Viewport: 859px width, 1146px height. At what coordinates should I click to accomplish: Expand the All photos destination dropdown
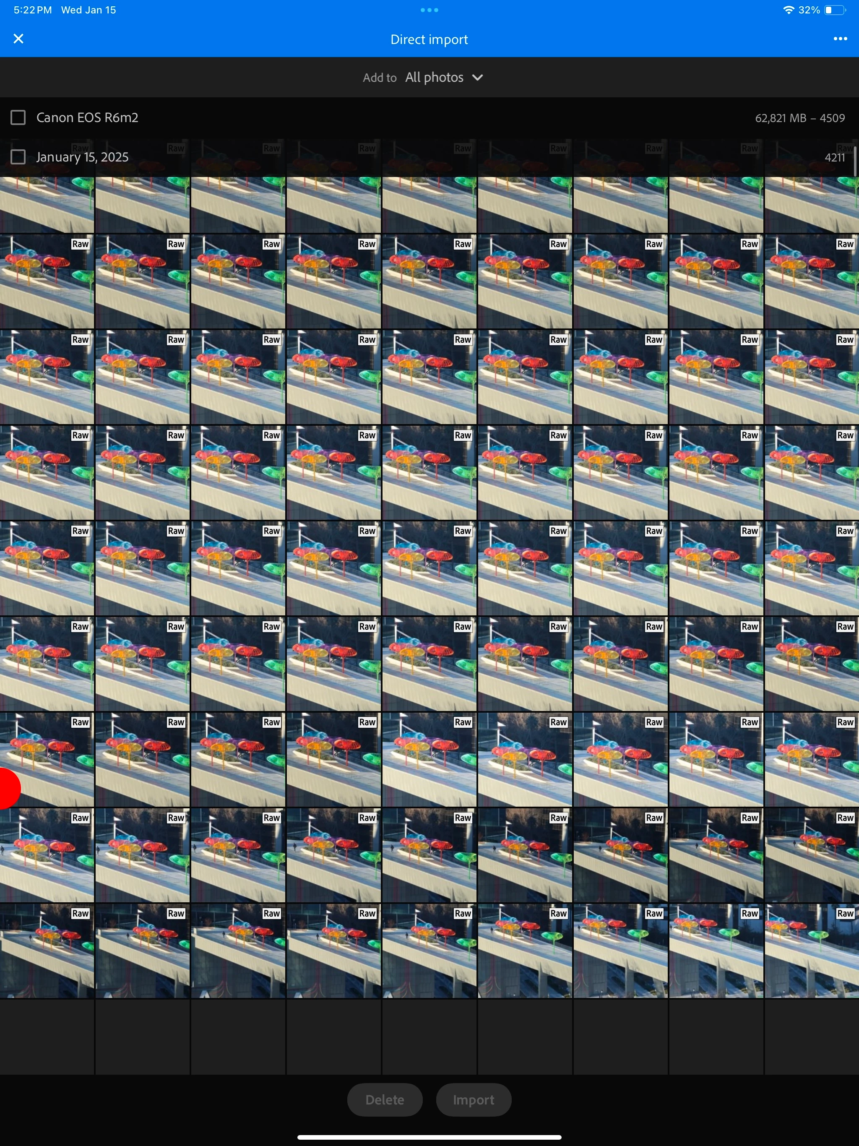434,78
